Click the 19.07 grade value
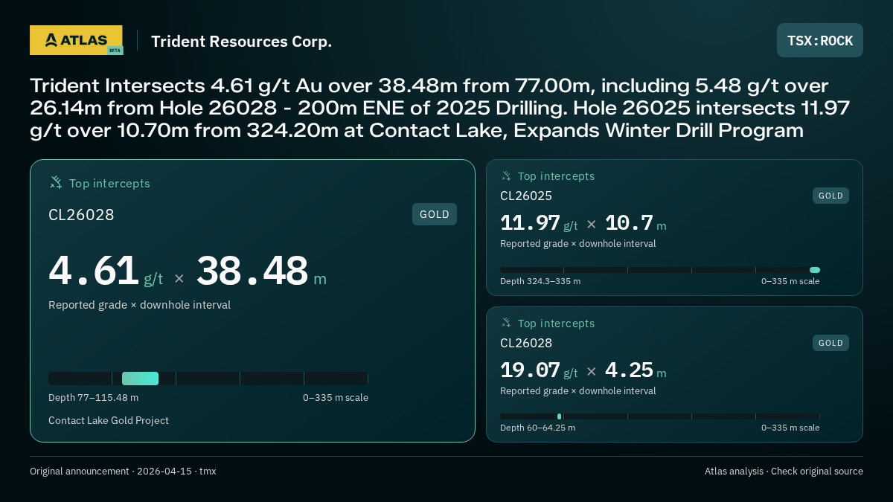Image resolution: width=893 pixels, height=502 pixels. 530,370
